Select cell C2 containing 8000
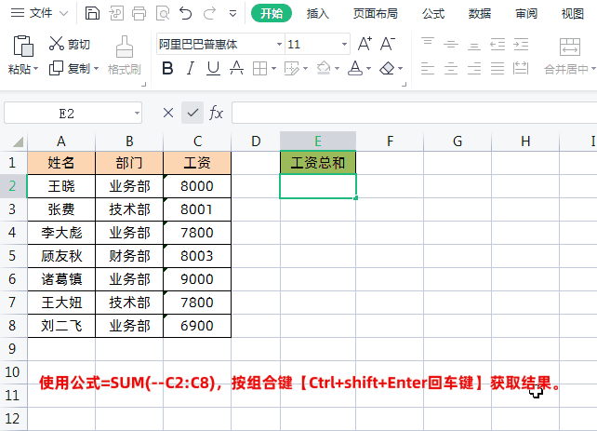This screenshot has height=431, width=597. coord(196,186)
